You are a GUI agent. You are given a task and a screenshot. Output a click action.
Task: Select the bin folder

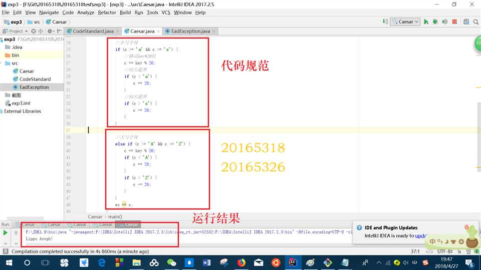(12, 55)
